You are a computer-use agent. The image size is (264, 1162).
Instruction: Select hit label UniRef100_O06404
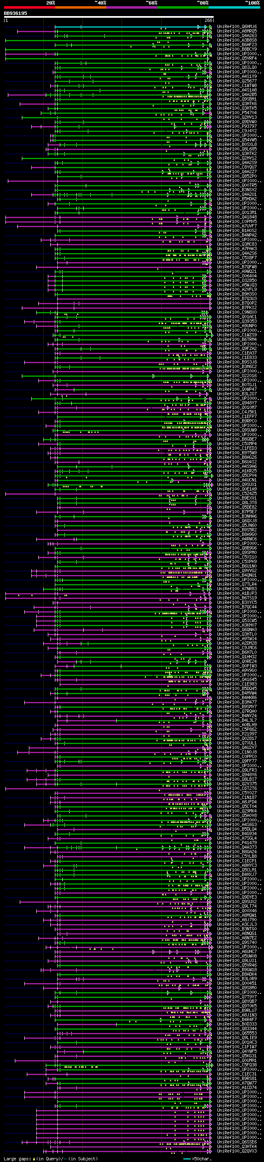coord(236,276)
